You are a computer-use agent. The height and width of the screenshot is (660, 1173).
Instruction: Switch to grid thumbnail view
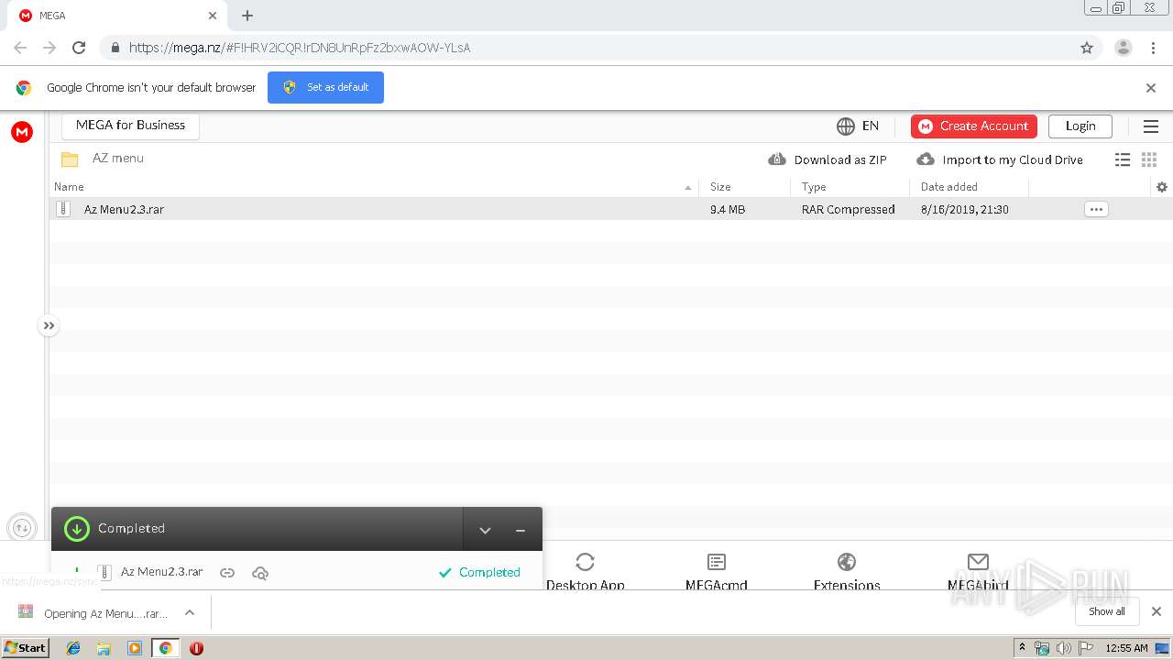[1149, 159]
